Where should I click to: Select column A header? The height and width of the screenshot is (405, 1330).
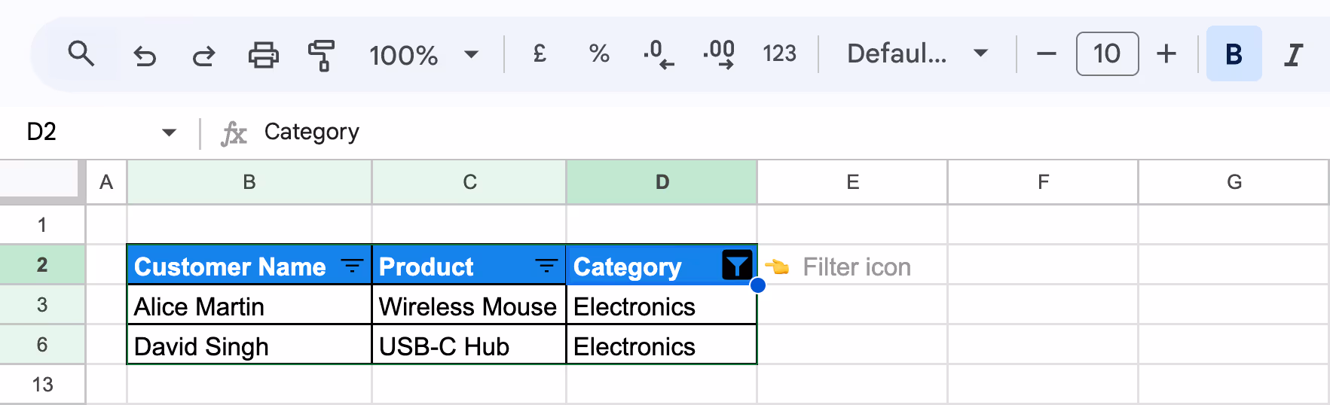coord(106,182)
